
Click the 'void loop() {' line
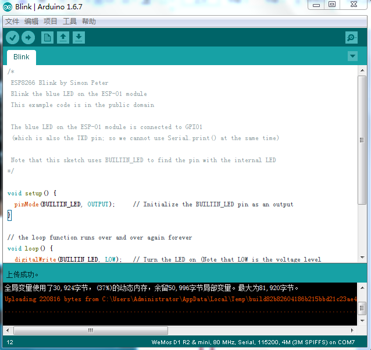[x=30, y=249]
